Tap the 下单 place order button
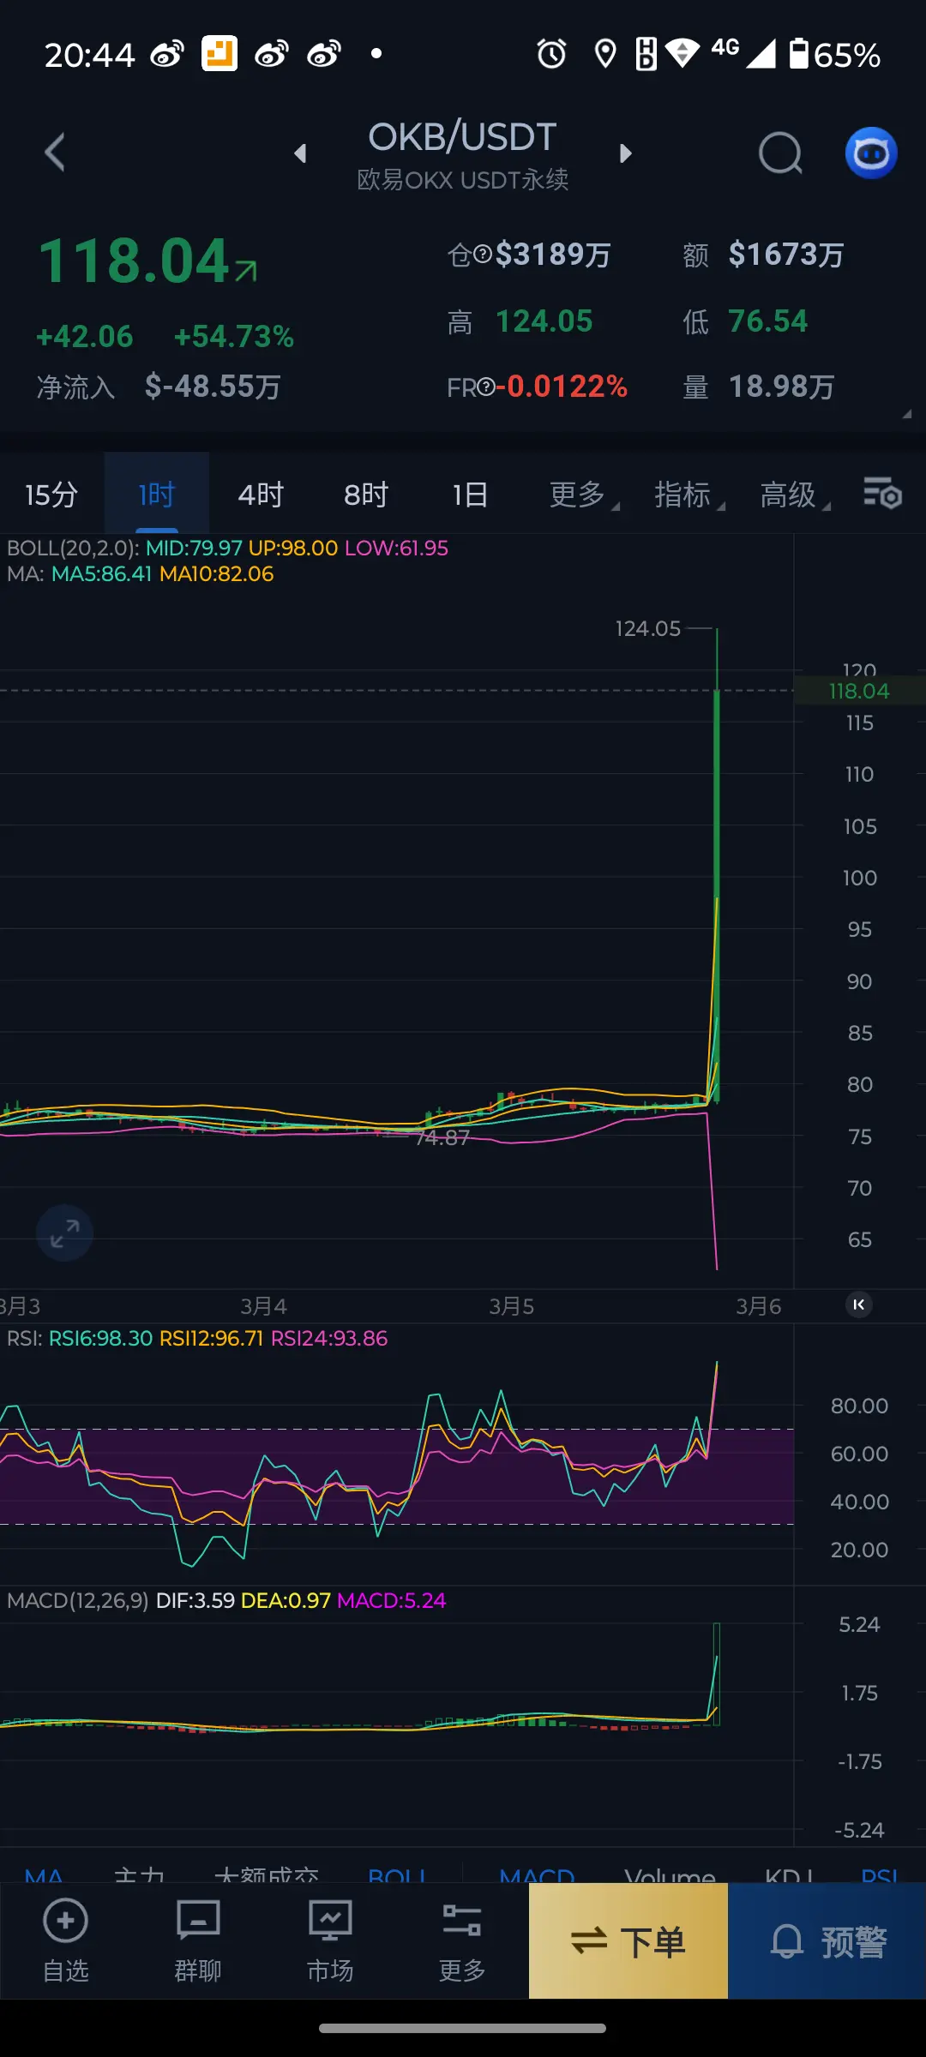Screen dimensions: 926x2057 pyautogui.click(x=628, y=1941)
